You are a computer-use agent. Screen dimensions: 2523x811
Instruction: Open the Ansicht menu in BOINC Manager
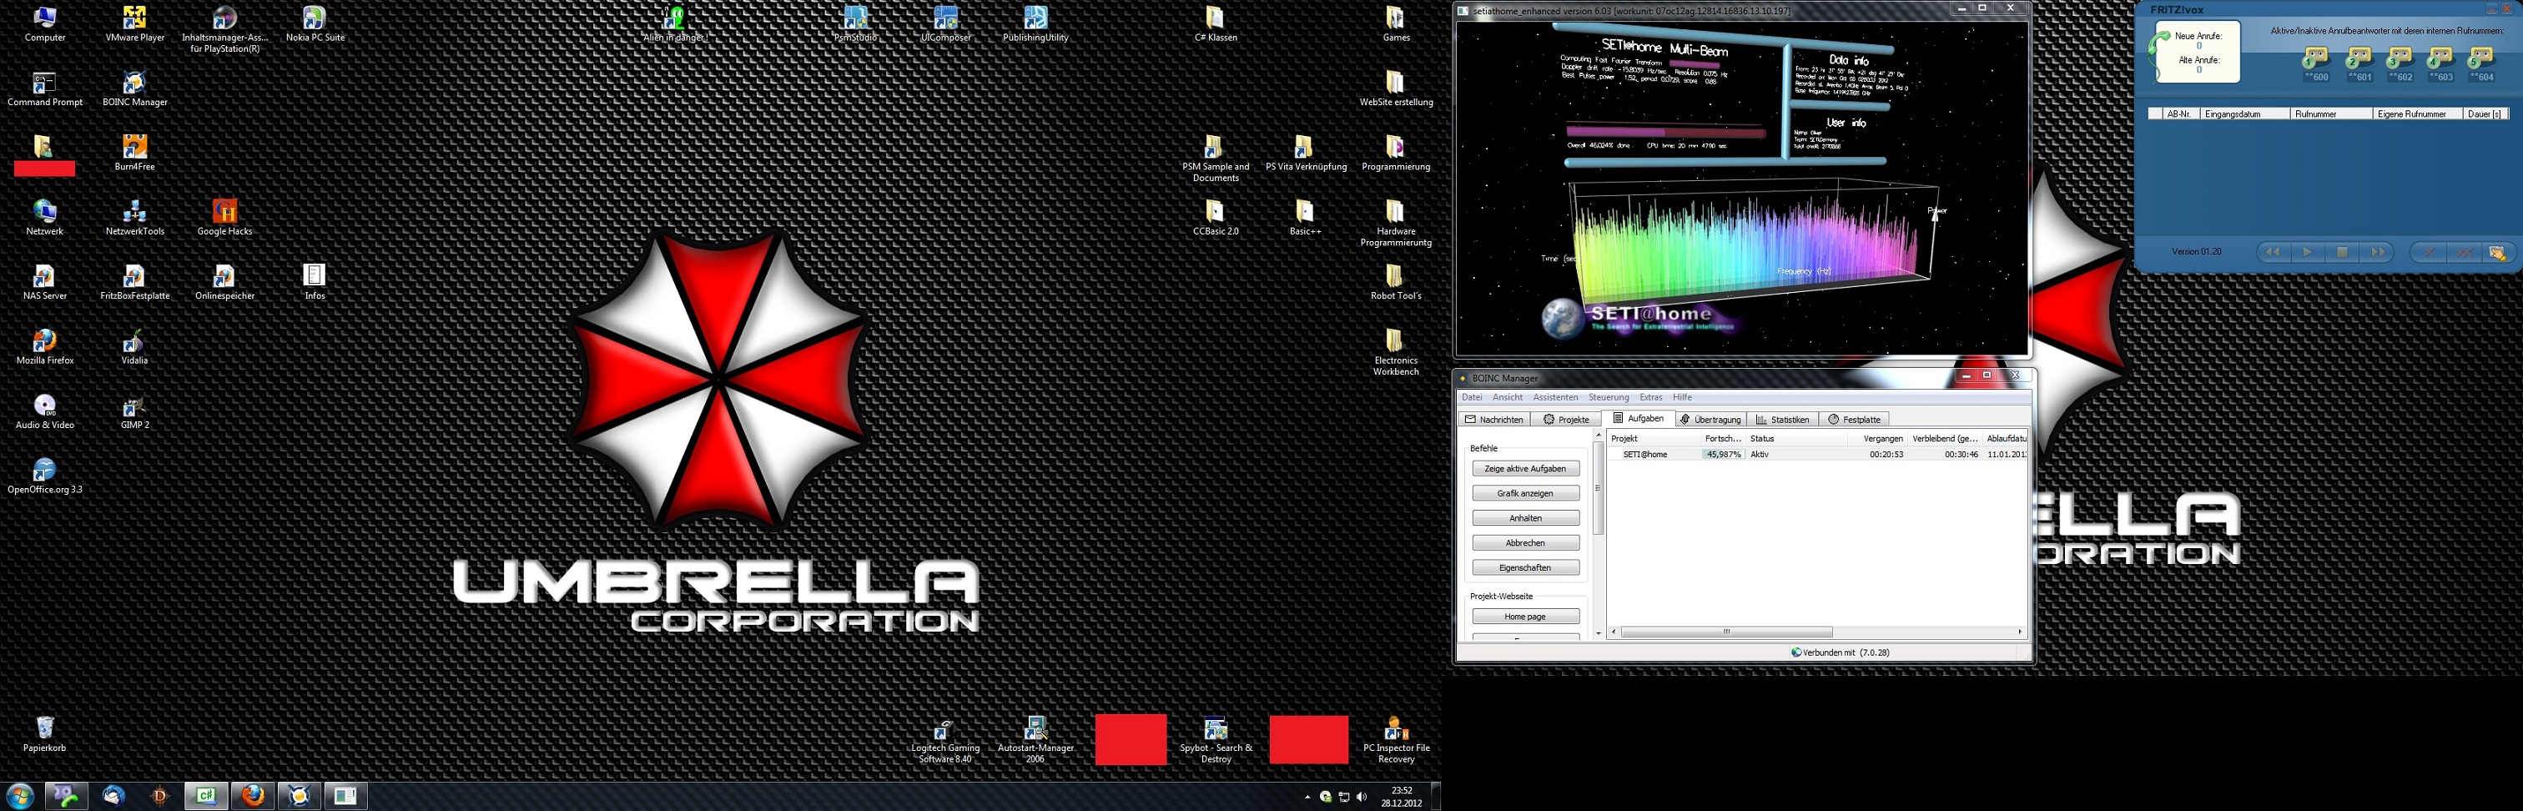[1508, 398]
